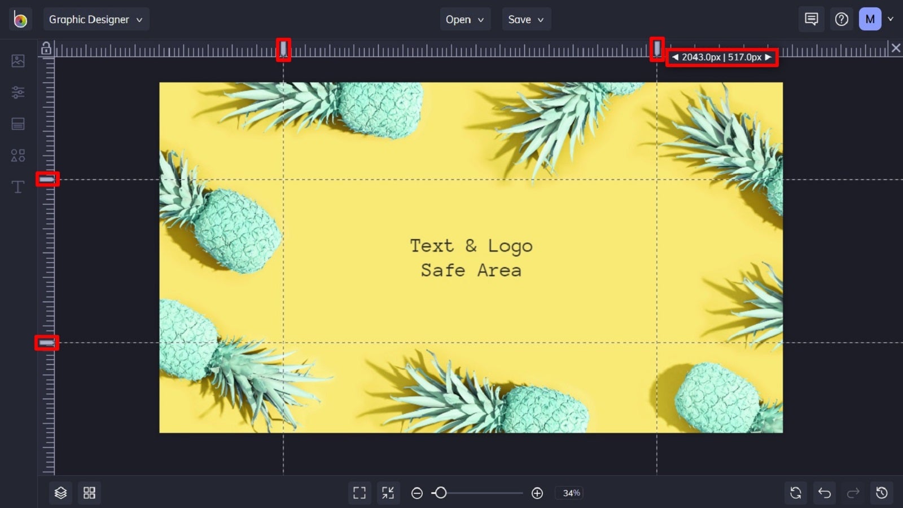Click the layers icon in bottom toolbar
This screenshot has height=508, width=903.
tap(60, 493)
